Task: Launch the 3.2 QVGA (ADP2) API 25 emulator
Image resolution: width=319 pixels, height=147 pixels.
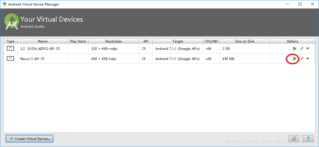Action: [295, 48]
